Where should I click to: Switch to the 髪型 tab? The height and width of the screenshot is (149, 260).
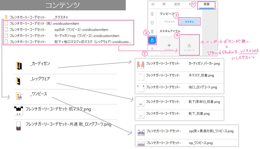pyautogui.click(x=177, y=4)
